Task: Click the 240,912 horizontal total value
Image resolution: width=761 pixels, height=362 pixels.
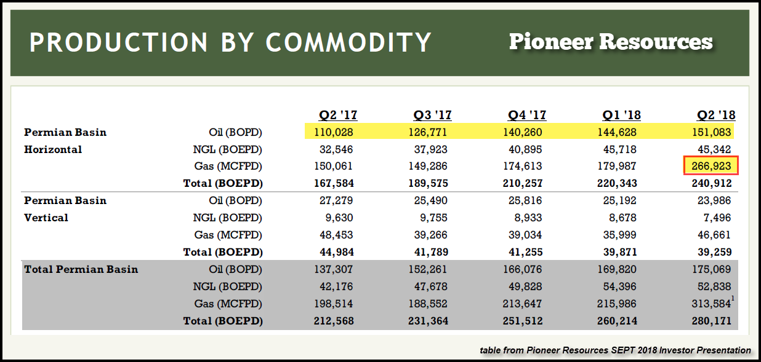Action: 715,184
